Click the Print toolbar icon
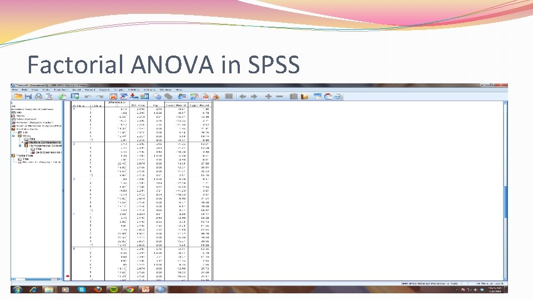Image resolution: width=533 pixels, height=300 pixels. pos(38,97)
